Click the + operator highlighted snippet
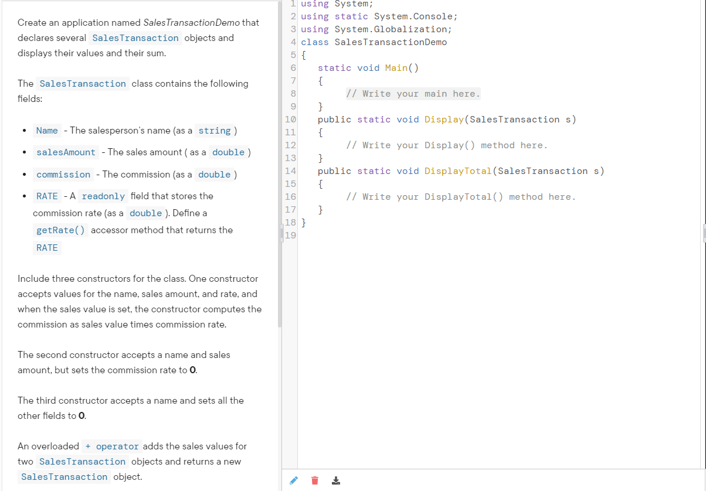Screen dimensions: 706x491 pyautogui.click(x=112, y=446)
